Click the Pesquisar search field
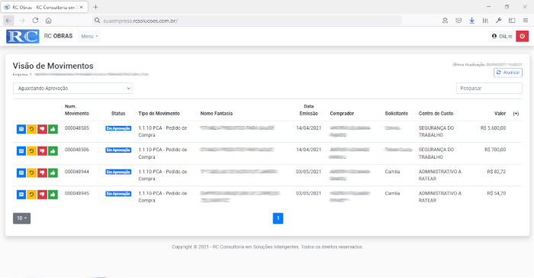Screen dimensions: 534x278 click(x=489, y=89)
